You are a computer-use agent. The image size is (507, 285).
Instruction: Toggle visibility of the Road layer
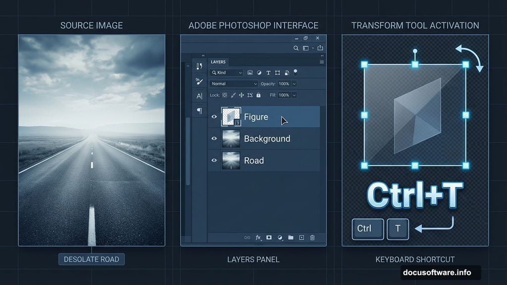(214, 160)
